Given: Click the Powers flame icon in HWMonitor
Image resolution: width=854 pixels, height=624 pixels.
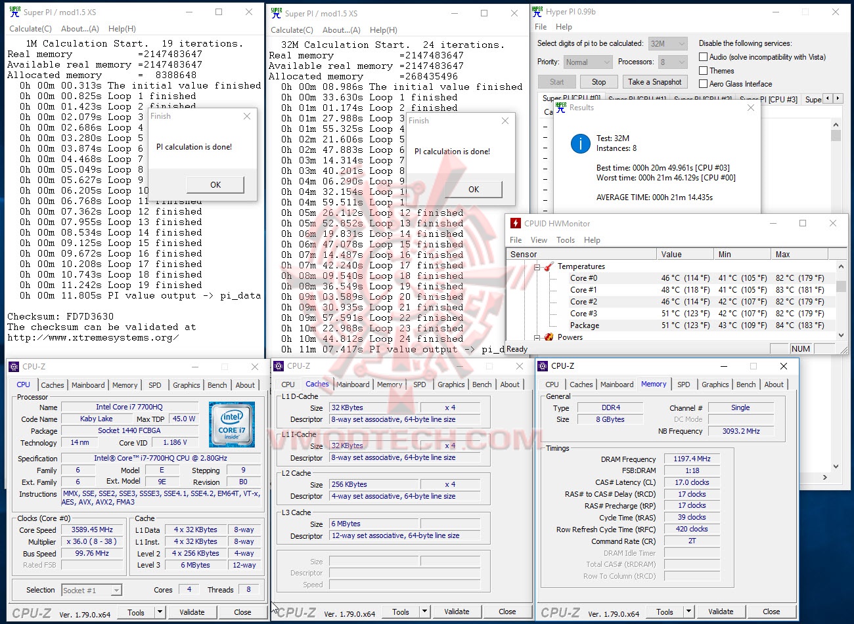Looking at the screenshot, I should [549, 337].
